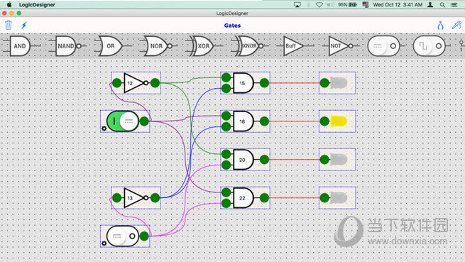
Task: Select the NOR gate in palette
Action: click(158, 46)
